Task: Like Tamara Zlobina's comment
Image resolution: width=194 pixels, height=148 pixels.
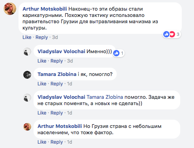Action: point(42,84)
